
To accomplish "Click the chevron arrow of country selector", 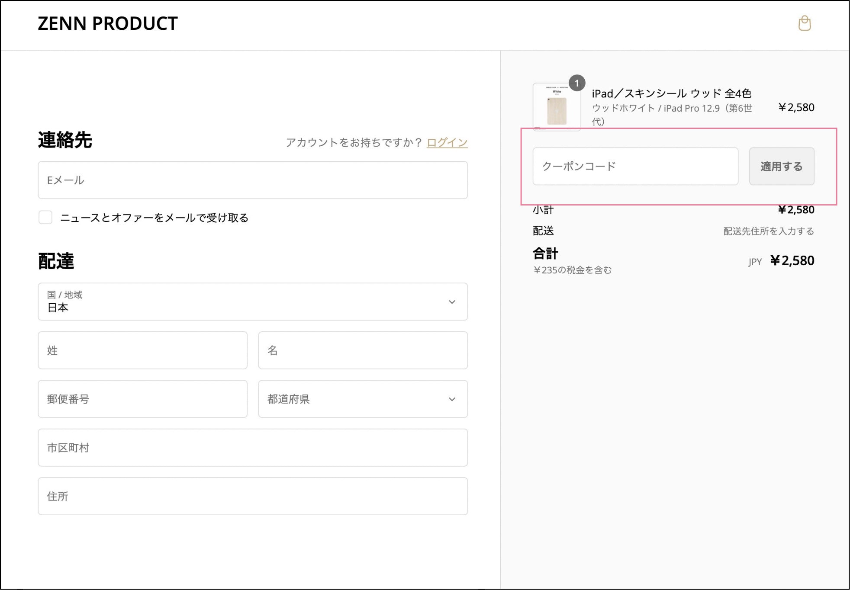I will pos(452,302).
